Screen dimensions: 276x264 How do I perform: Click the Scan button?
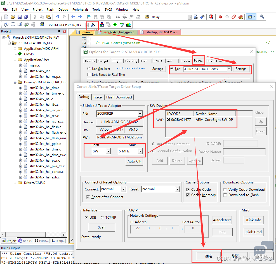pos(102,227)
